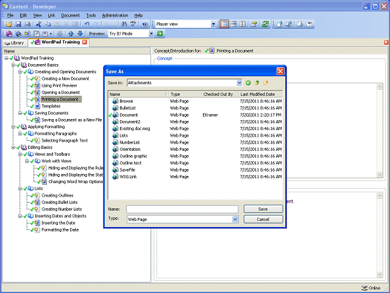
Task: Open the Link menu
Action: [x=51, y=15]
